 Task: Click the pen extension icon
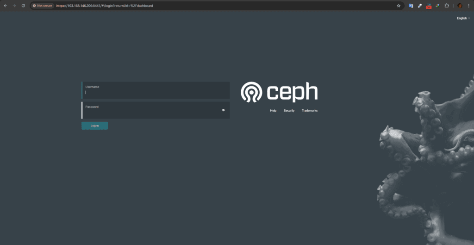(x=419, y=6)
